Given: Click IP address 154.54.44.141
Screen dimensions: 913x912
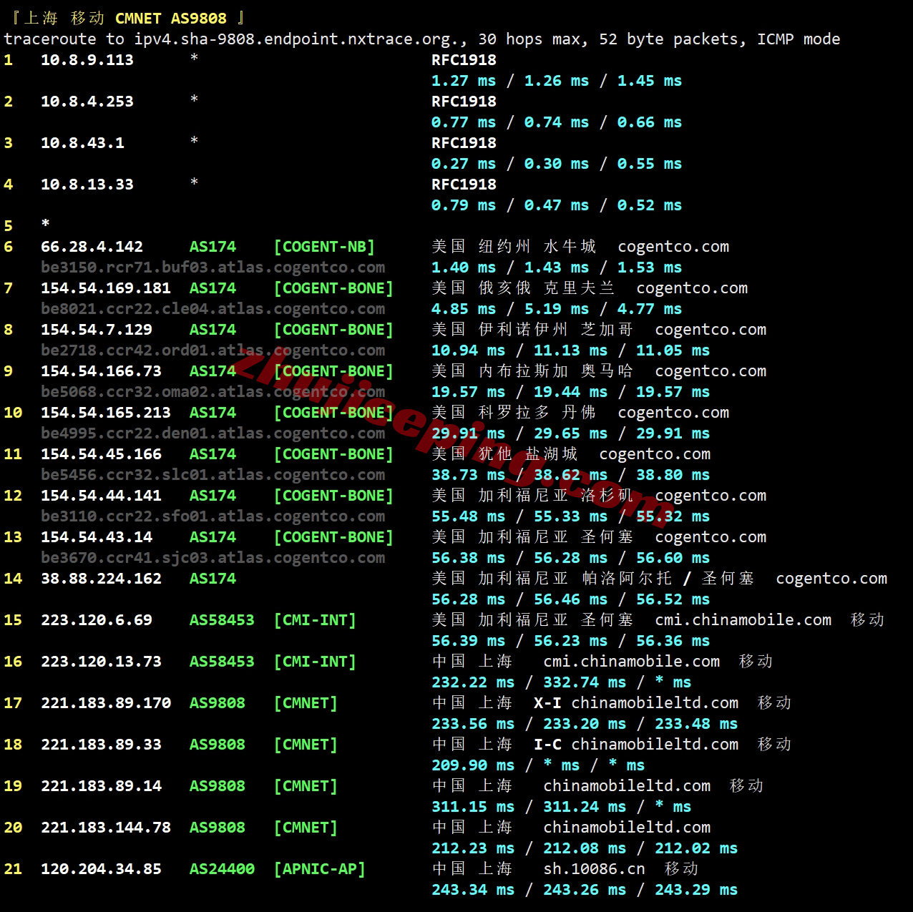Looking at the screenshot, I should 101,496.
